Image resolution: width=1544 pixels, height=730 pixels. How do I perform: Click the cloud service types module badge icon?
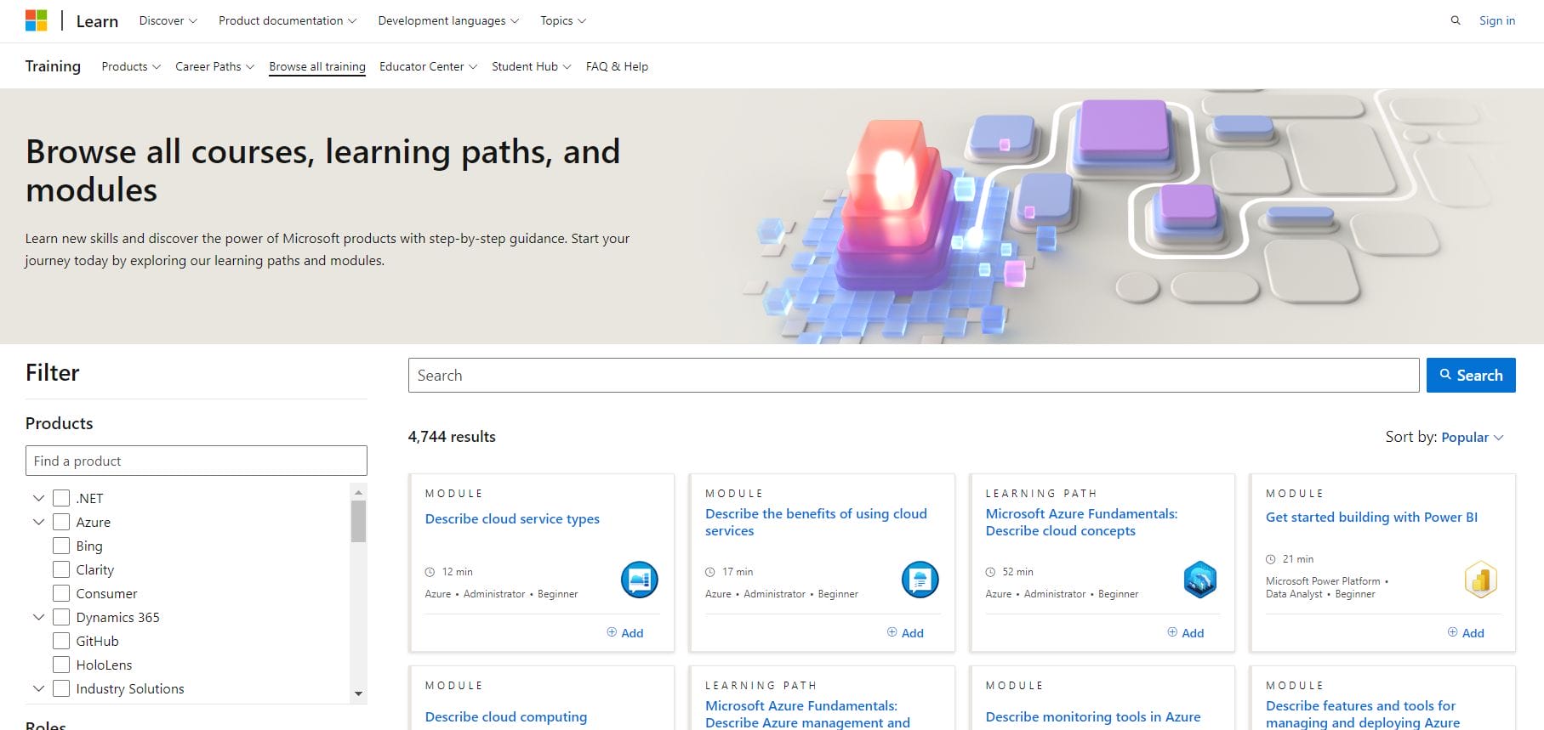coord(639,580)
